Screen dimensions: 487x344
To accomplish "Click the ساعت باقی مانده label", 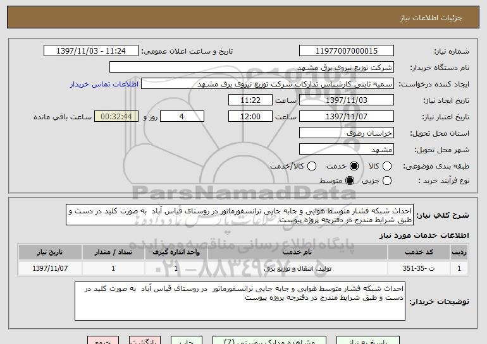I will [63, 117].
